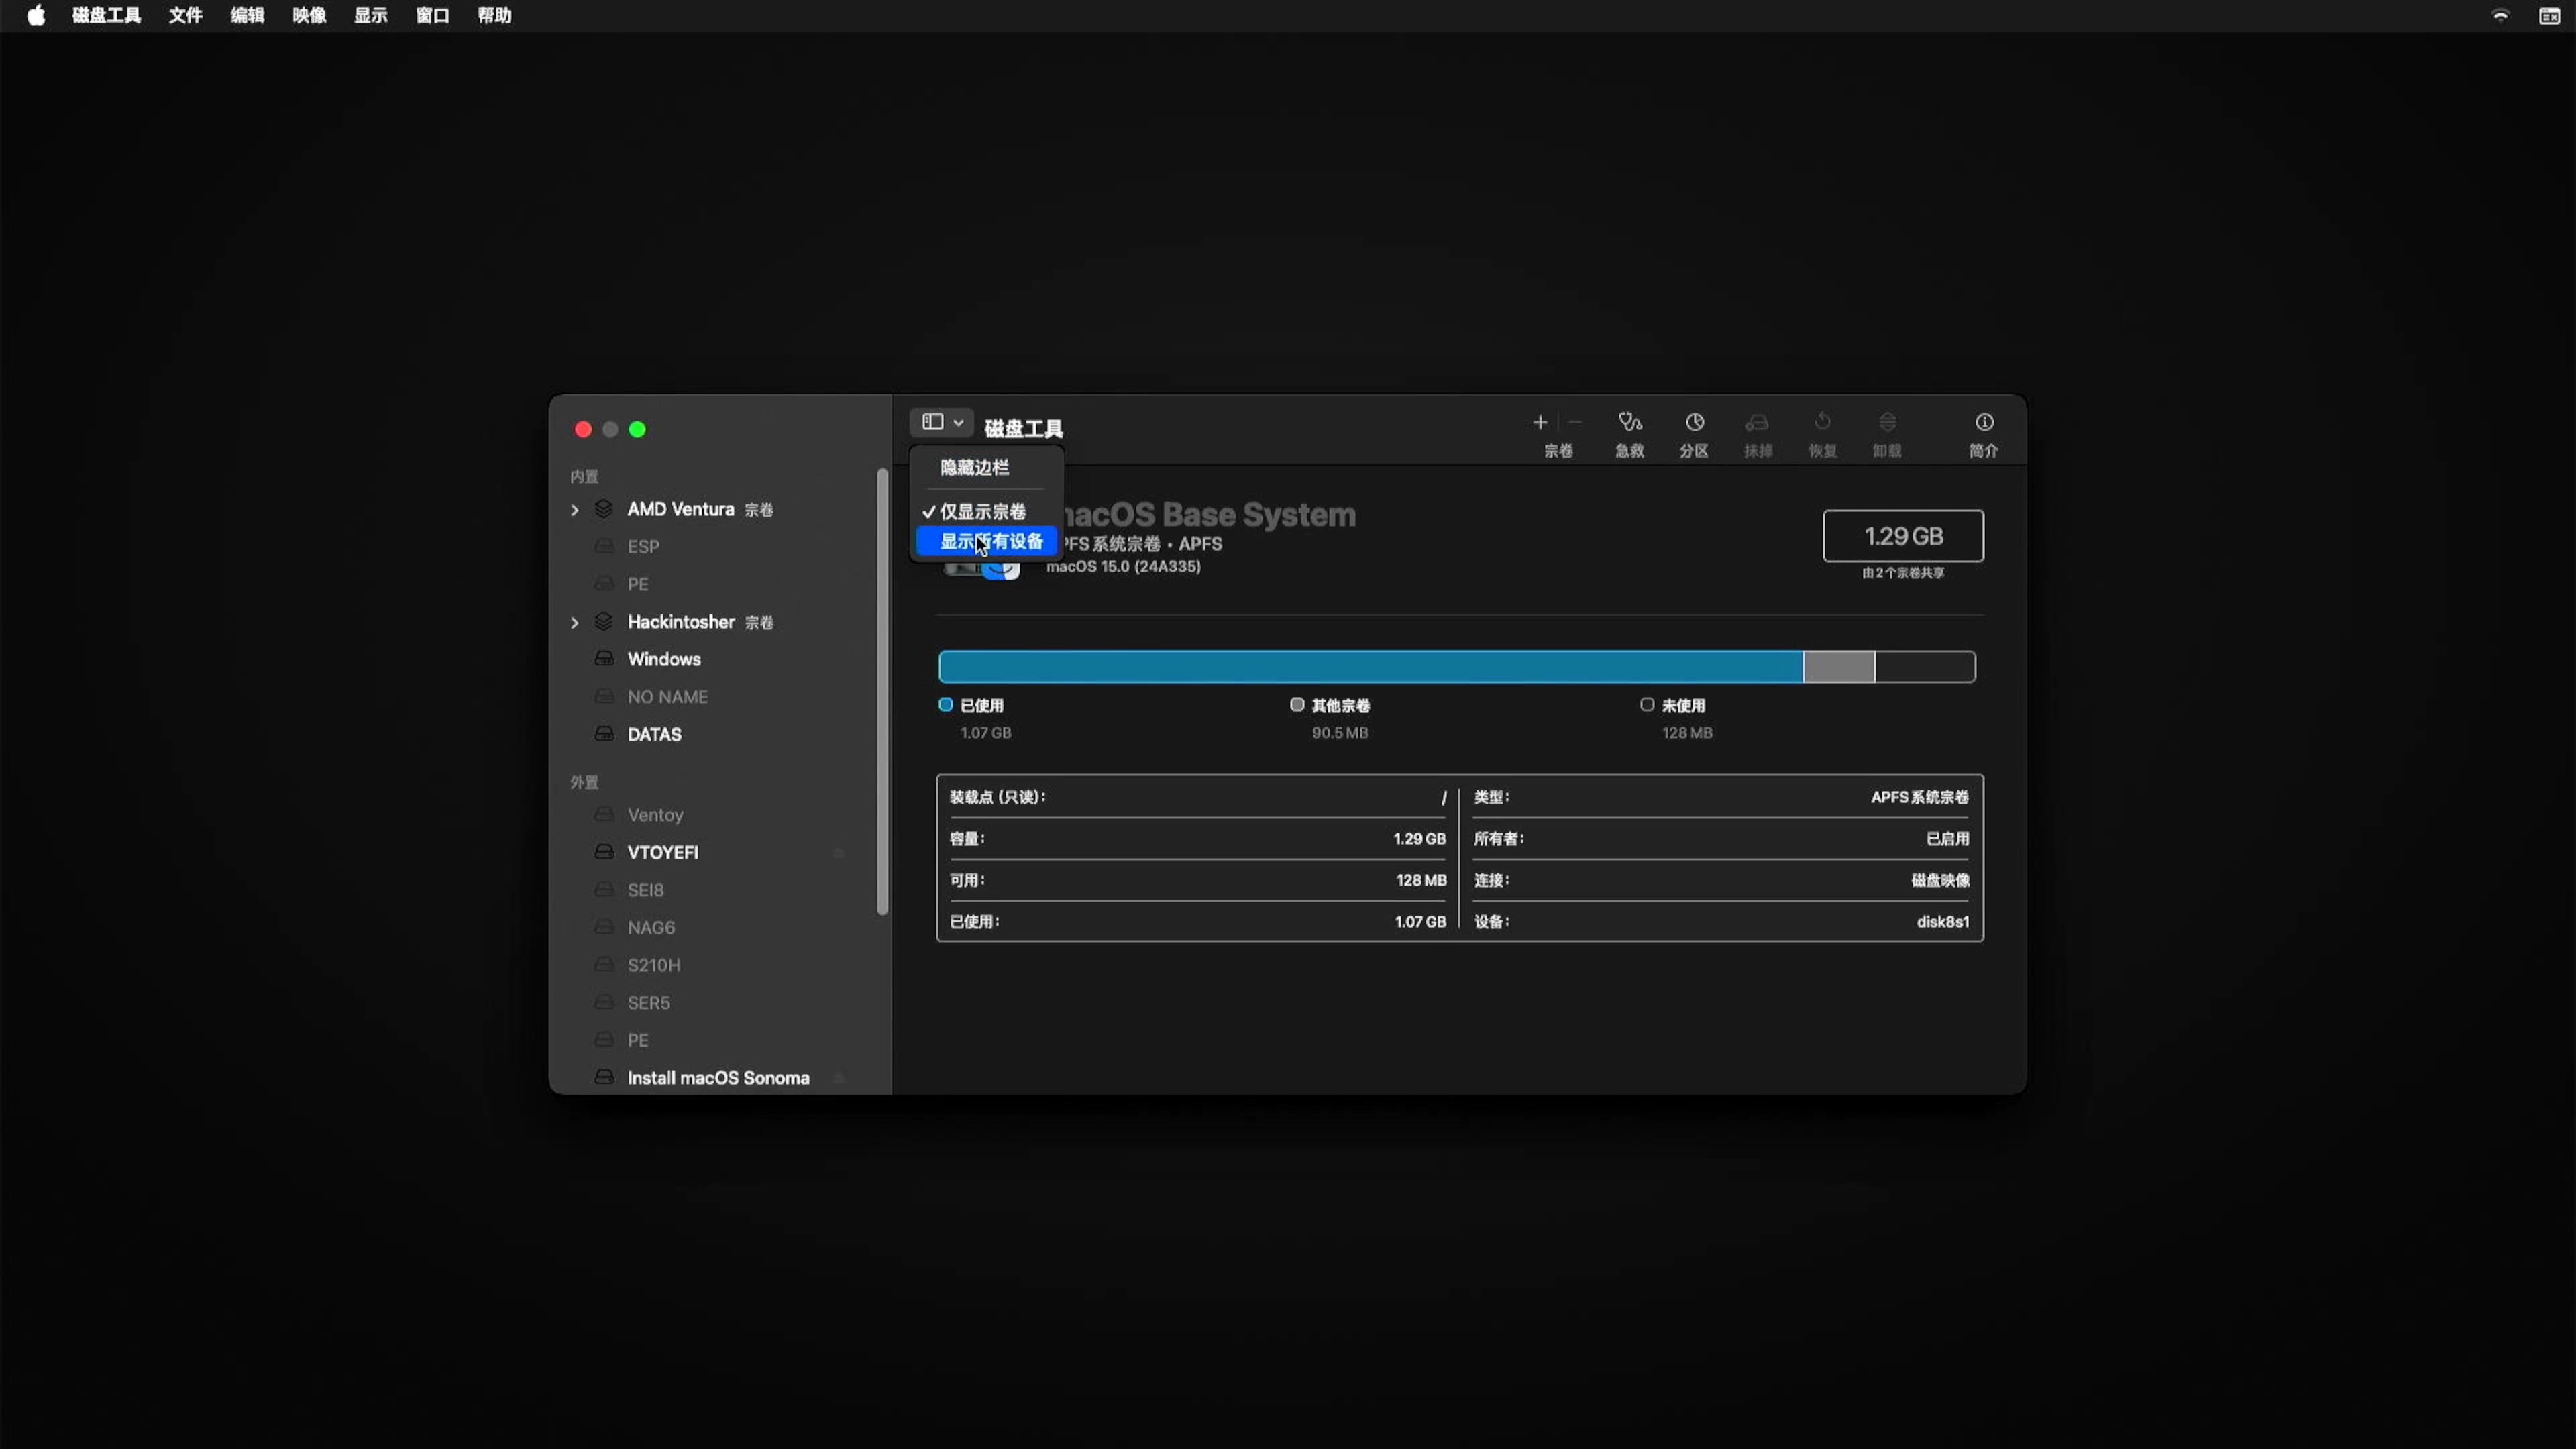Open the 帮助 menu
2576x1449 pixels.
tap(494, 15)
